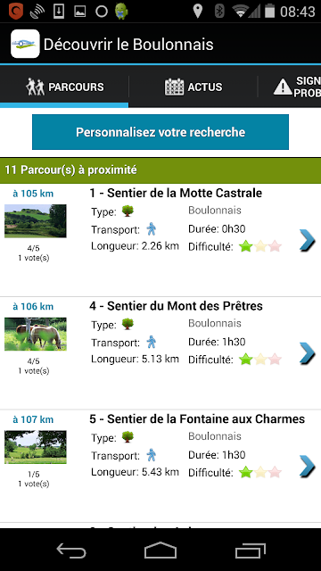The width and height of the screenshot is (321, 571).
Task: Tap the tree type icon for Fontaine aux Charmes
Action: point(128,436)
